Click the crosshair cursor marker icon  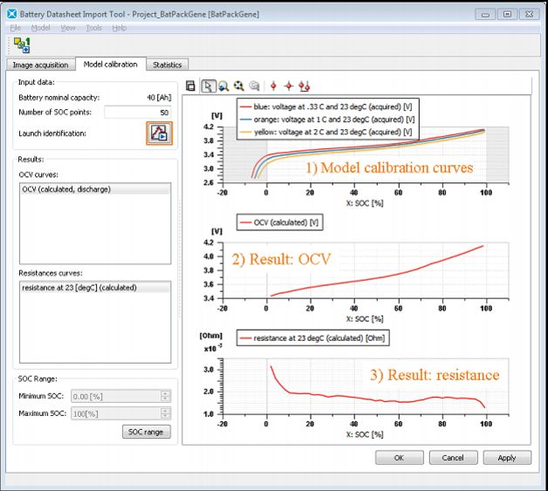[288, 86]
